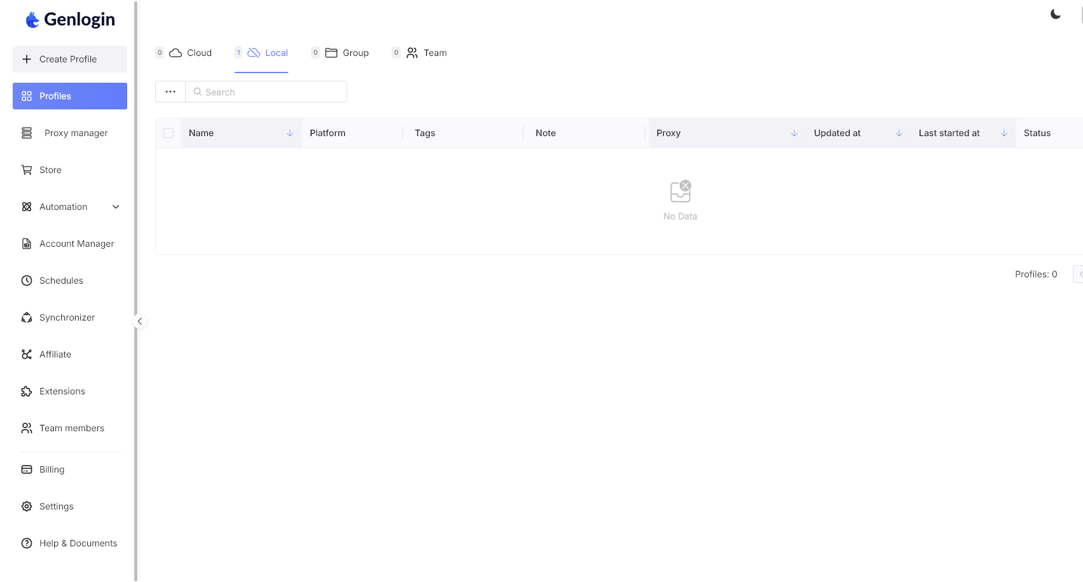Click the Account Manager document icon
The width and height of the screenshot is (1083, 582).
pos(27,244)
